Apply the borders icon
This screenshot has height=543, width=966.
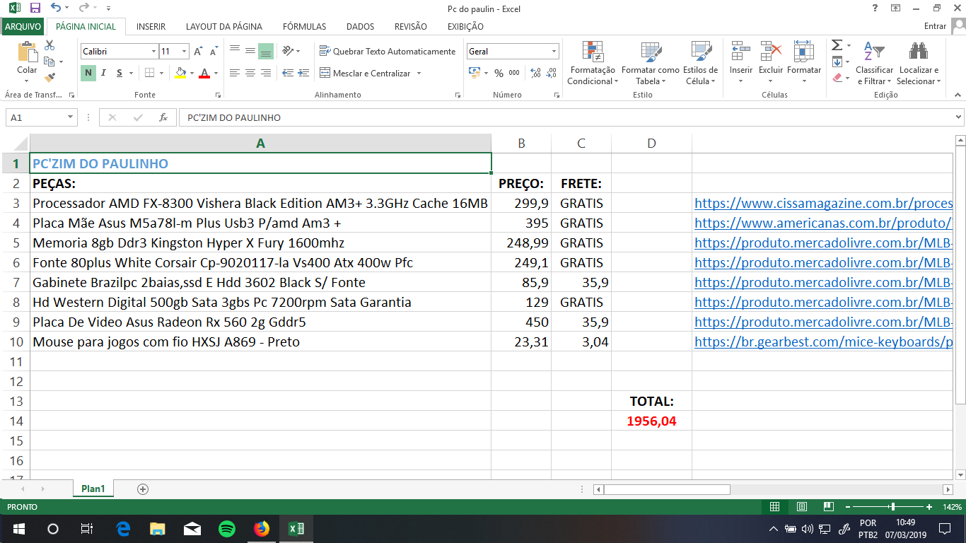click(x=149, y=73)
